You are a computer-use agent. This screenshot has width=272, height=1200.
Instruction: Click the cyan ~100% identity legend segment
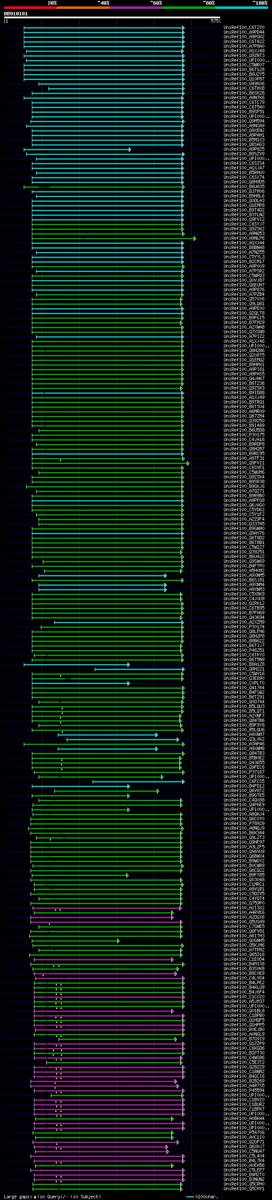tap(242, 8)
